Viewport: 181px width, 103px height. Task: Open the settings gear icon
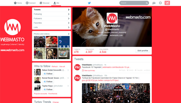pyautogui.click(x=160, y=3)
